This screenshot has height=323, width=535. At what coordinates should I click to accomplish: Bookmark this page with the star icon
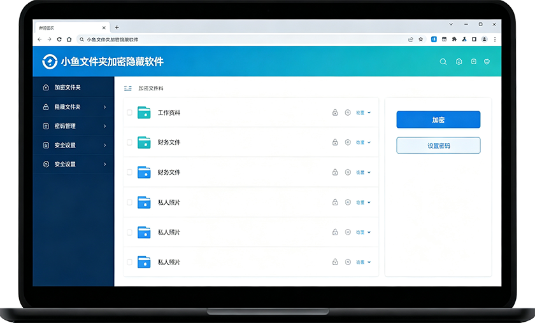421,39
